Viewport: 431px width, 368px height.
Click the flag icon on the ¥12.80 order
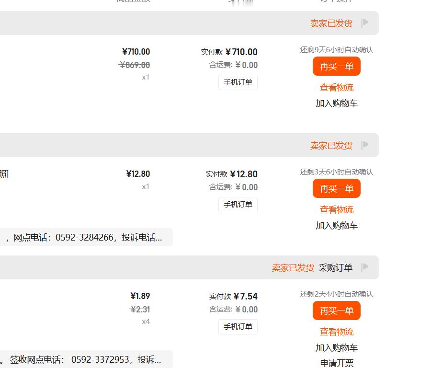point(365,145)
